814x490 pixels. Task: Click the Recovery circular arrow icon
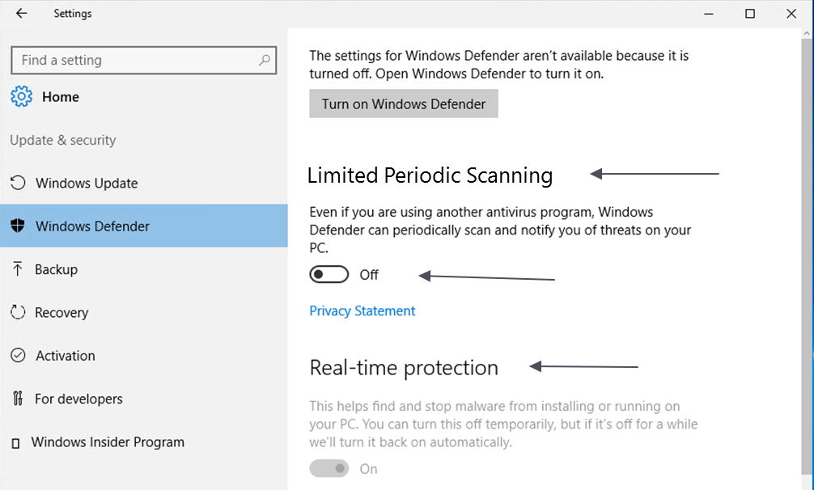[18, 312]
